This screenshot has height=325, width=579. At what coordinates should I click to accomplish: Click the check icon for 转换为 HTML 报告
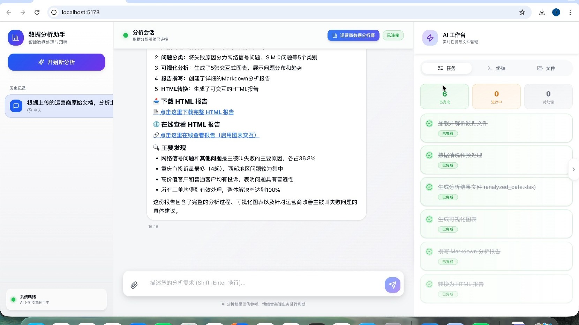tap(429, 284)
